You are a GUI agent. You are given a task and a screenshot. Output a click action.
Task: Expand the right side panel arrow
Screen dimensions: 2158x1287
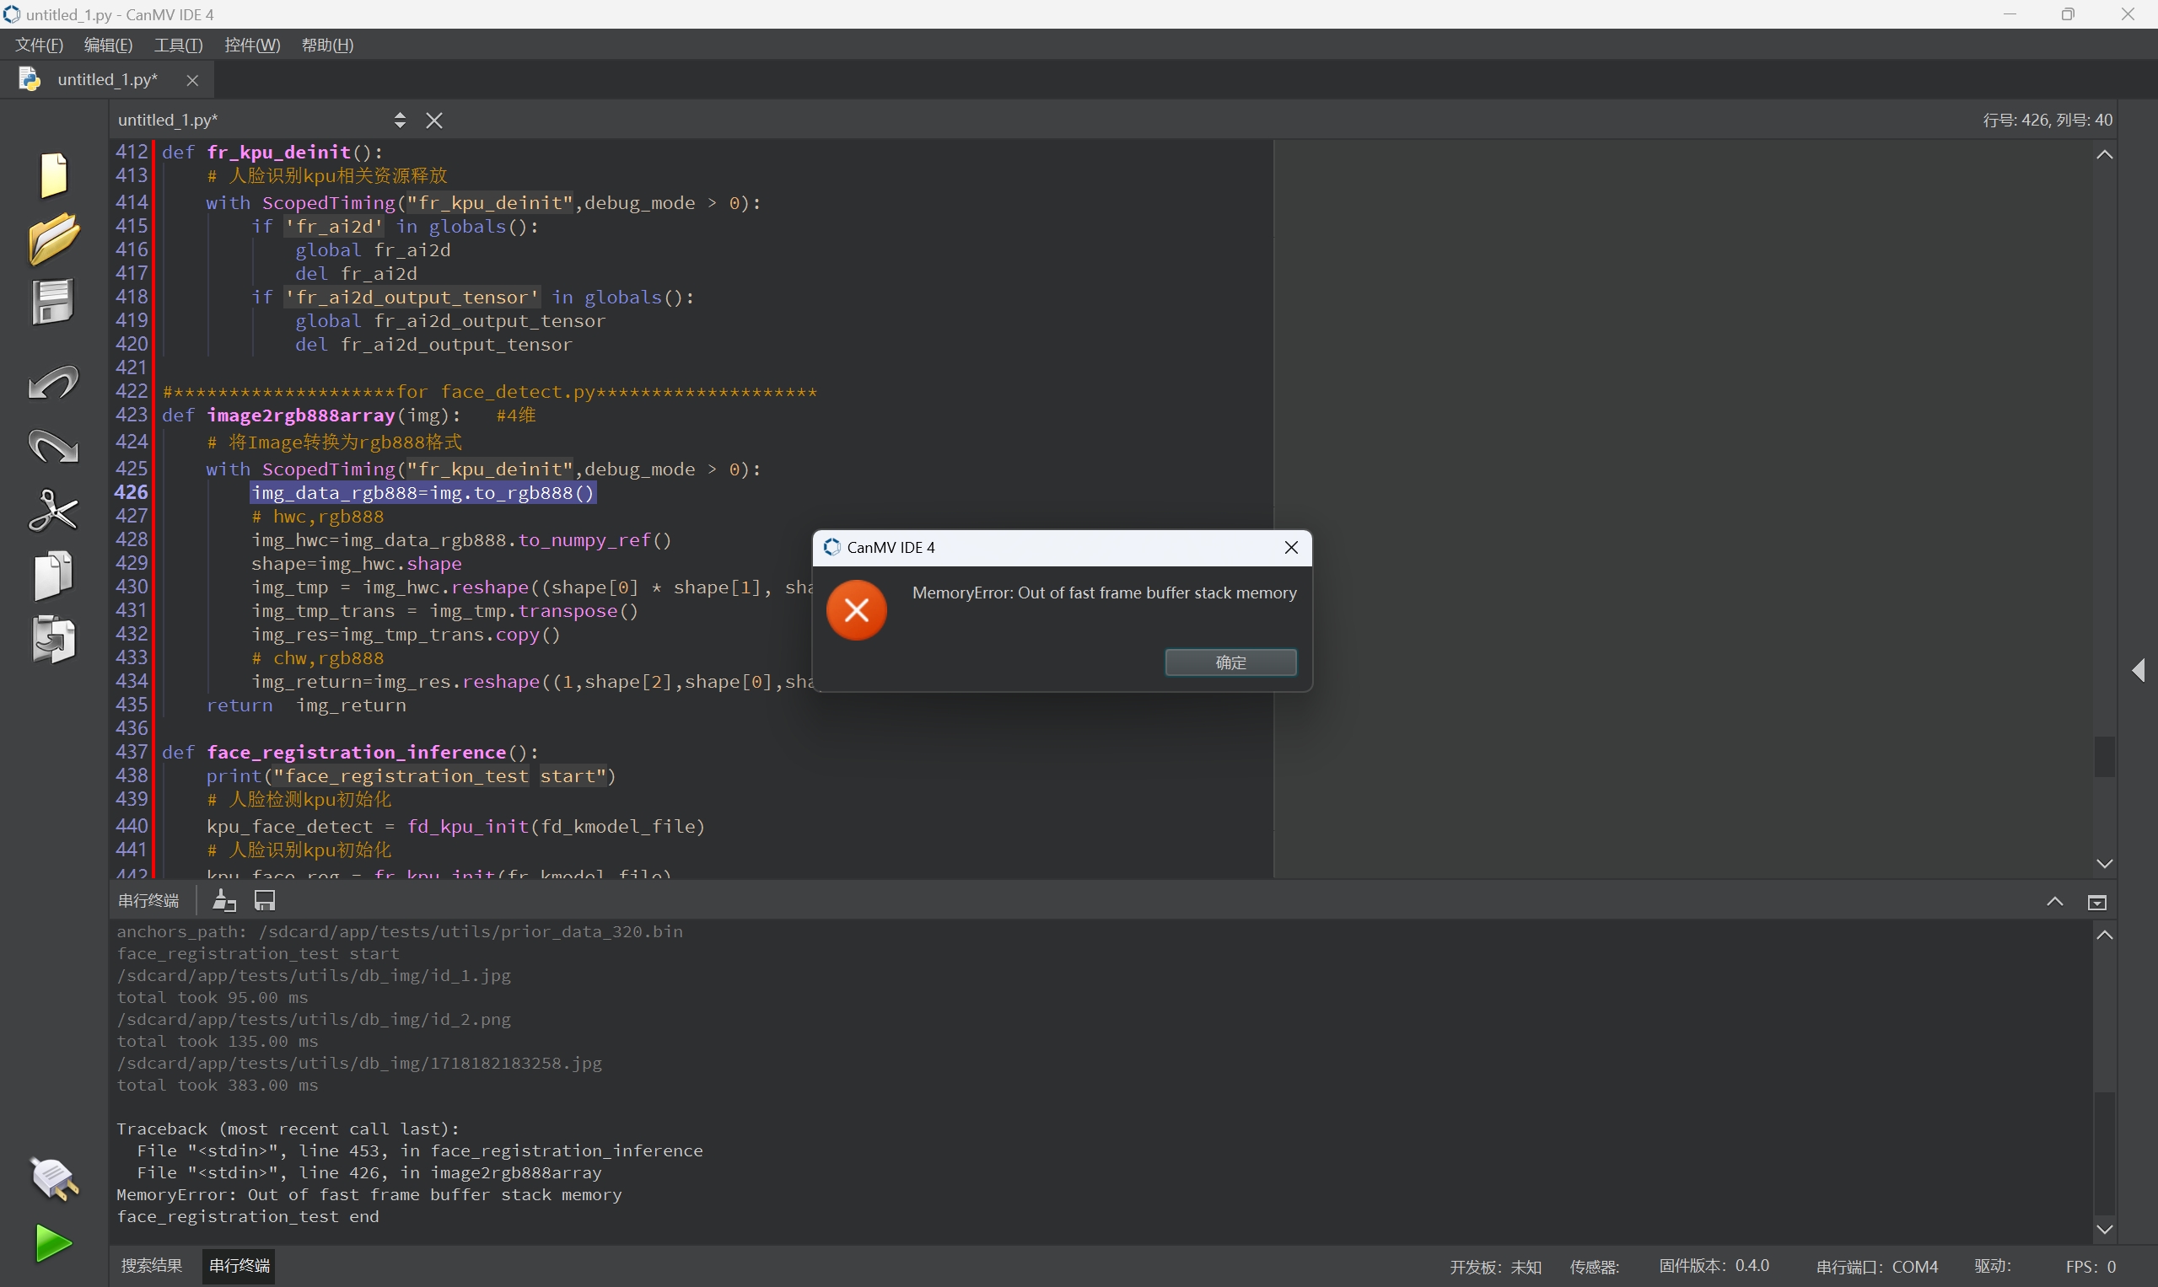(2138, 669)
